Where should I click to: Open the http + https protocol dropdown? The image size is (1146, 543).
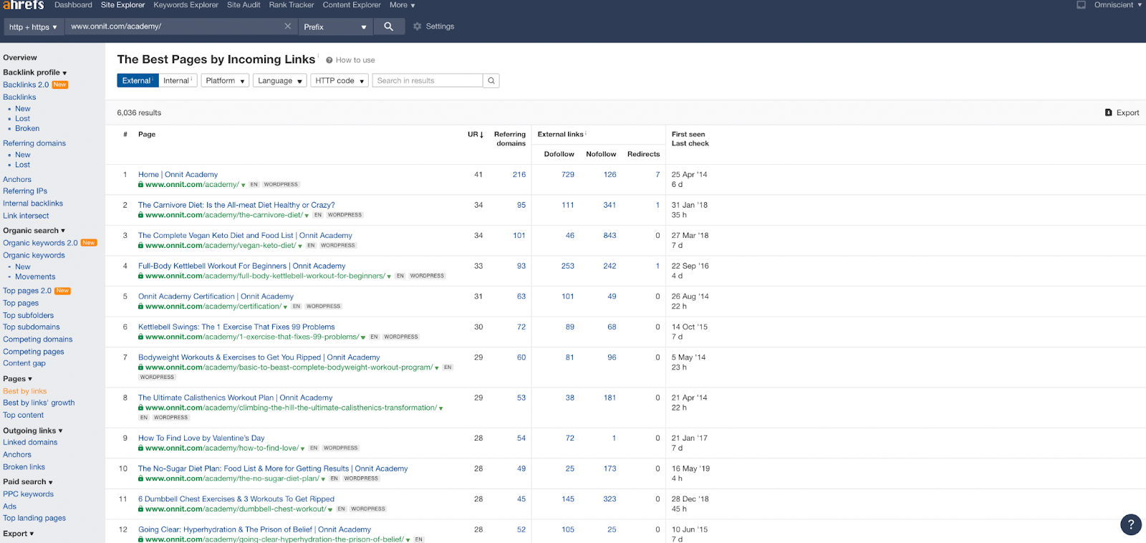tap(33, 27)
